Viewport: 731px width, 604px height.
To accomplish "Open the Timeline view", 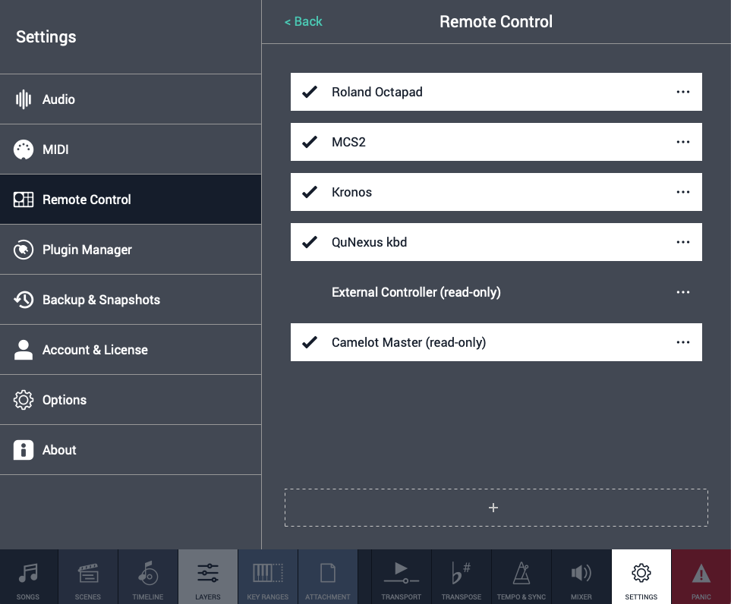I will (147, 577).
